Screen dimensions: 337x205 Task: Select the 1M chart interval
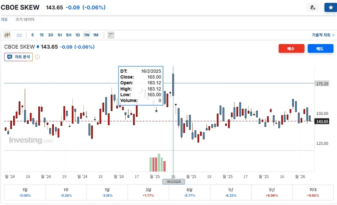(96, 35)
